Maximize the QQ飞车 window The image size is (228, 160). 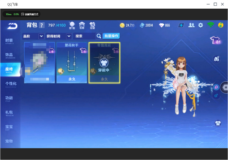pyautogui.click(x=215, y=4)
